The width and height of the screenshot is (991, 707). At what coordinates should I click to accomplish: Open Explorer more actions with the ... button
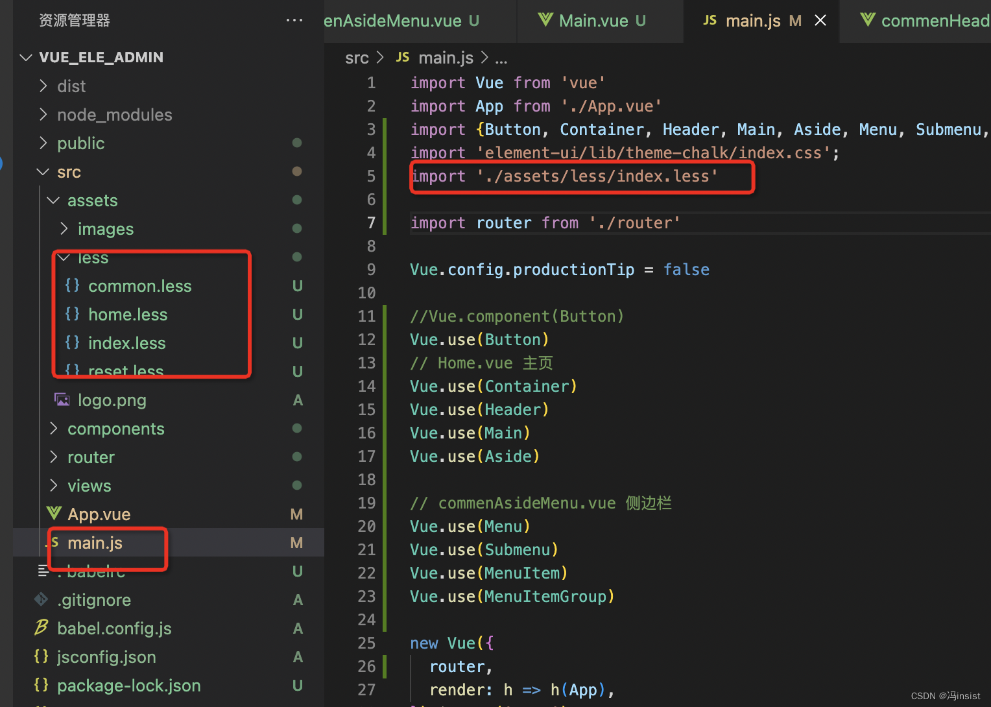tap(294, 20)
